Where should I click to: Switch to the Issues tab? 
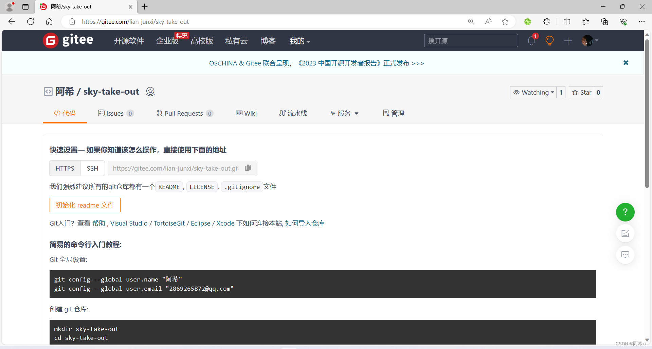(115, 113)
